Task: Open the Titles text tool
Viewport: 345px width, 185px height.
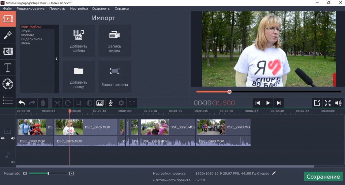Action: (x=8, y=68)
